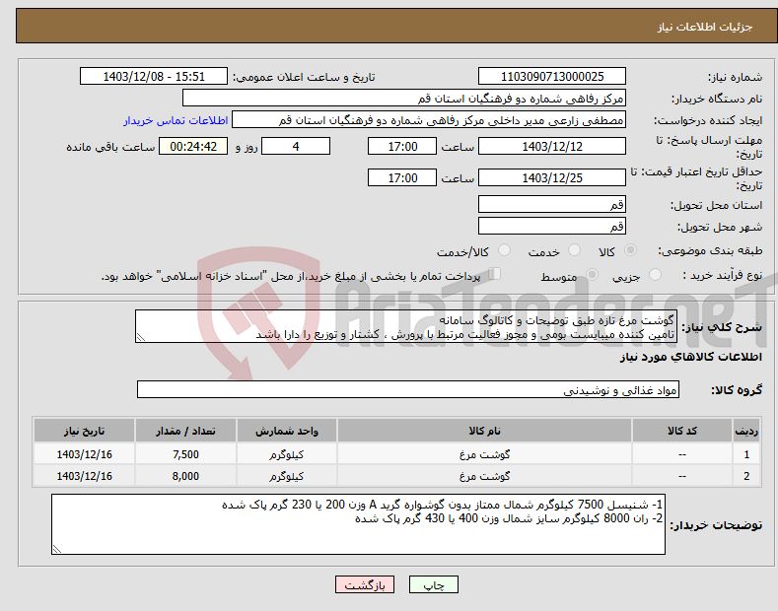Click the تعداد / مقدار column header
The width and height of the screenshot is (778, 611).
185,431
